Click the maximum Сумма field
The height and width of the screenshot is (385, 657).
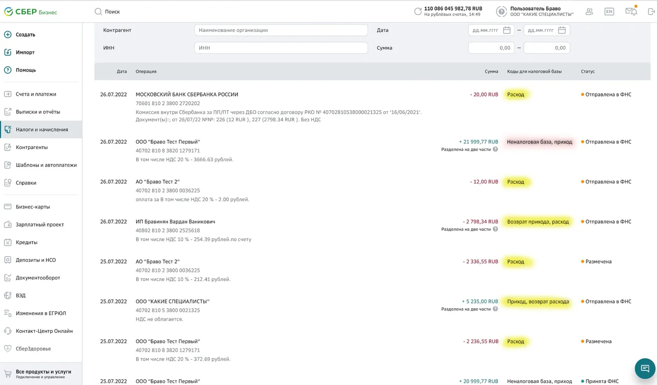click(547, 48)
